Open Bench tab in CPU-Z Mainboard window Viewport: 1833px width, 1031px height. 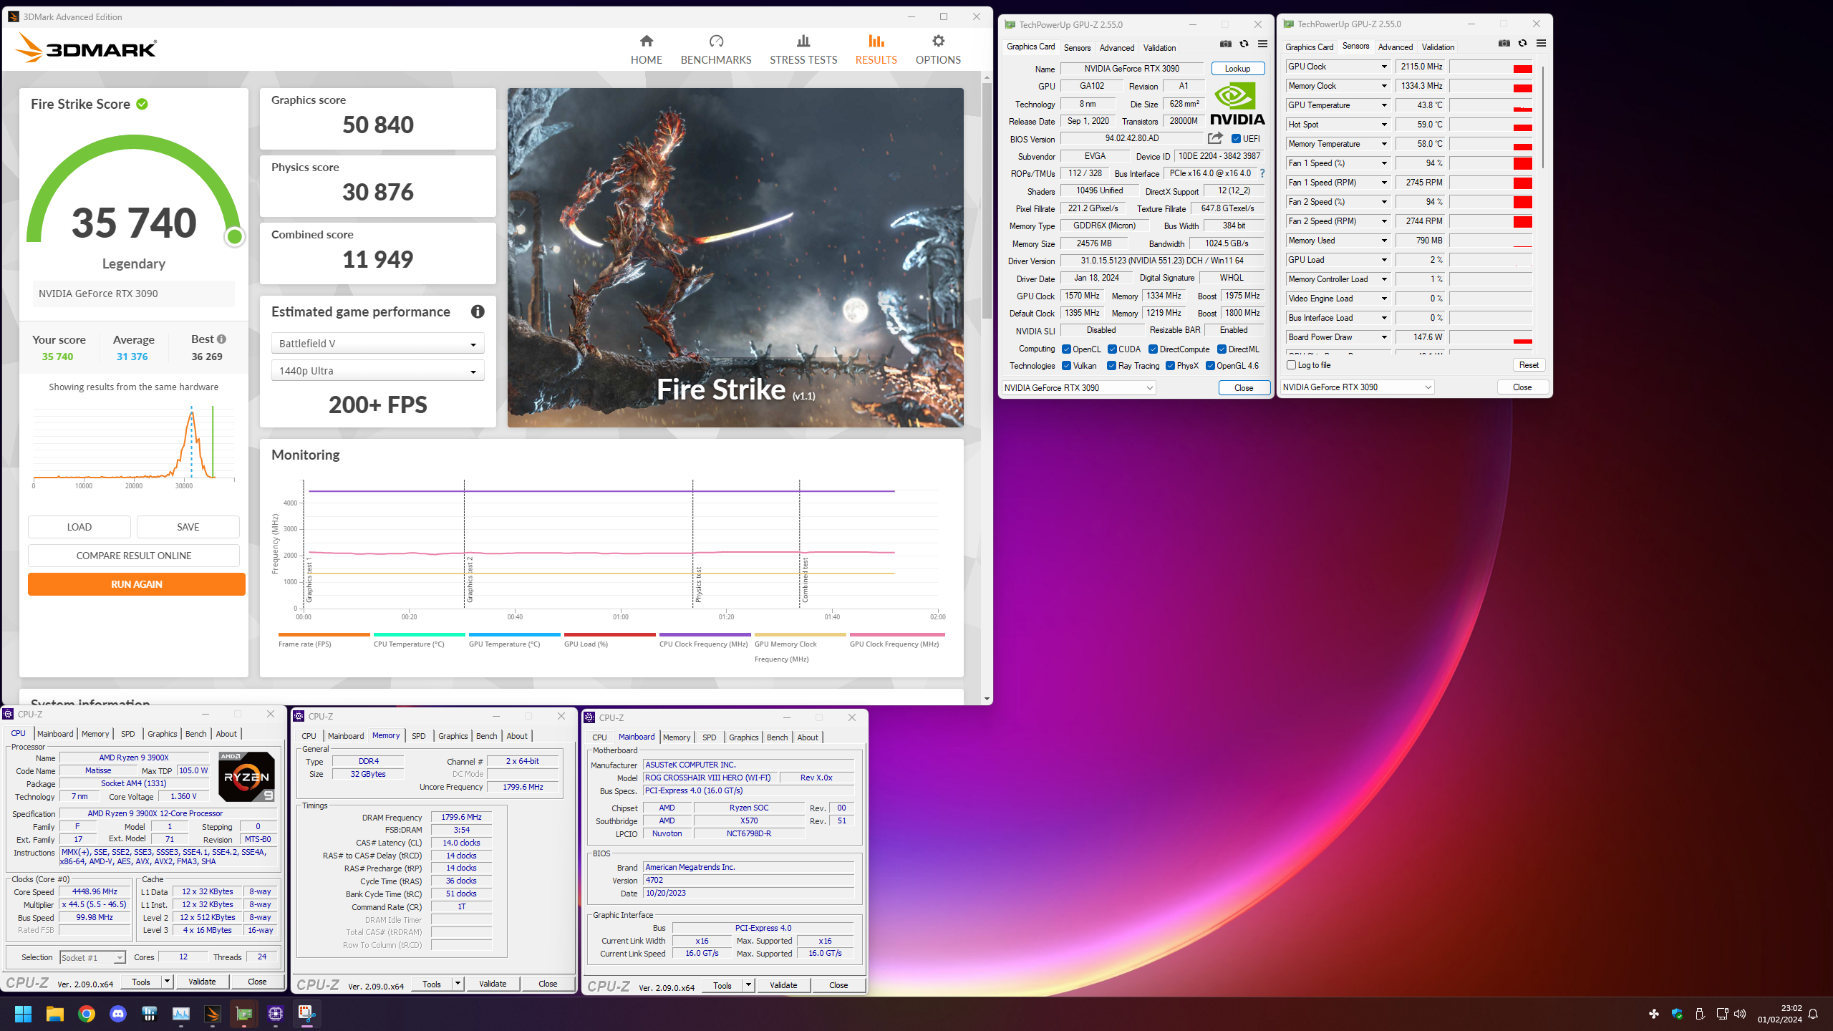(x=777, y=737)
